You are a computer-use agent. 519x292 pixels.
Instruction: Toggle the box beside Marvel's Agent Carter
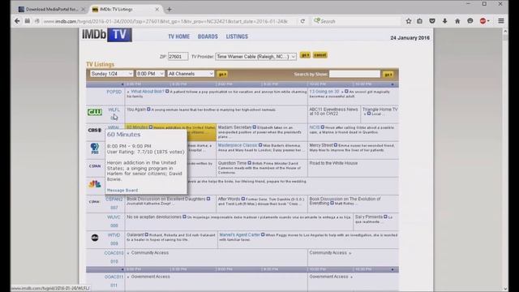tap(263, 234)
